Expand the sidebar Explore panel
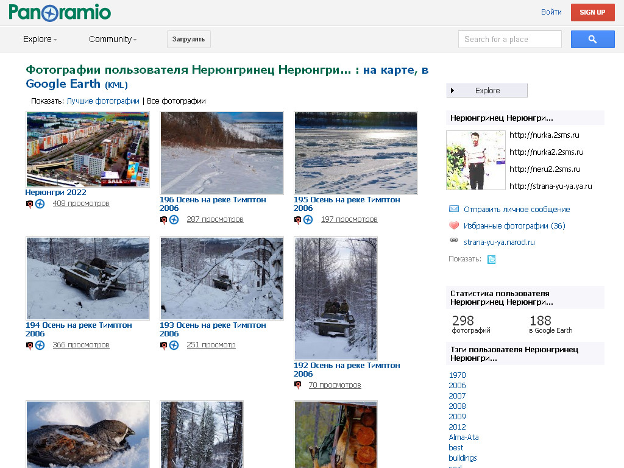 point(486,90)
